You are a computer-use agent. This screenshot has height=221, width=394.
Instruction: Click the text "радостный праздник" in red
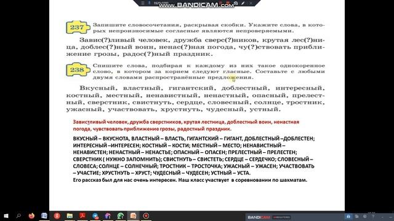pyautogui.click(x=204, y=129)
